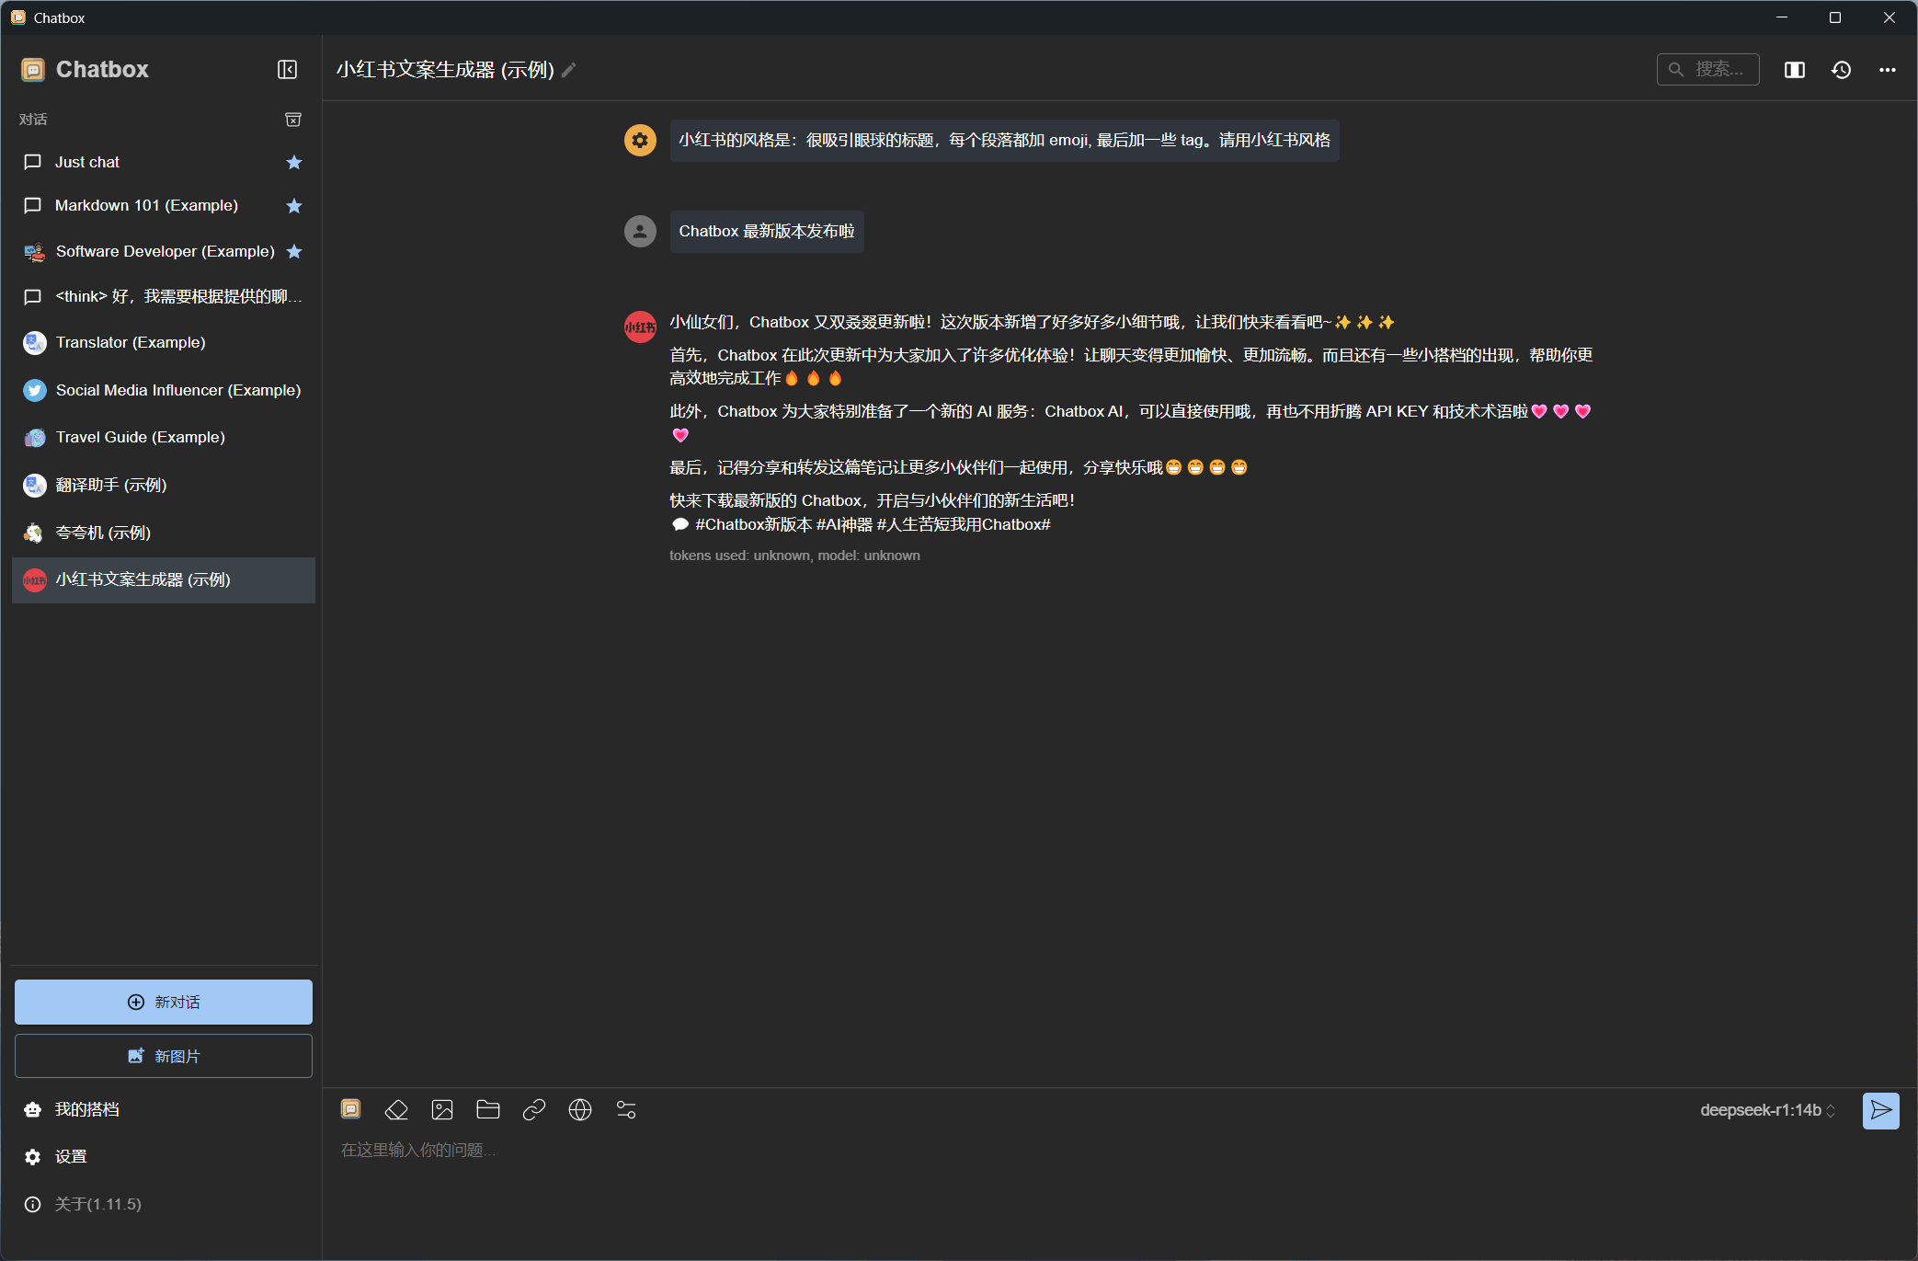Open the history clock icon in header

1841,70
